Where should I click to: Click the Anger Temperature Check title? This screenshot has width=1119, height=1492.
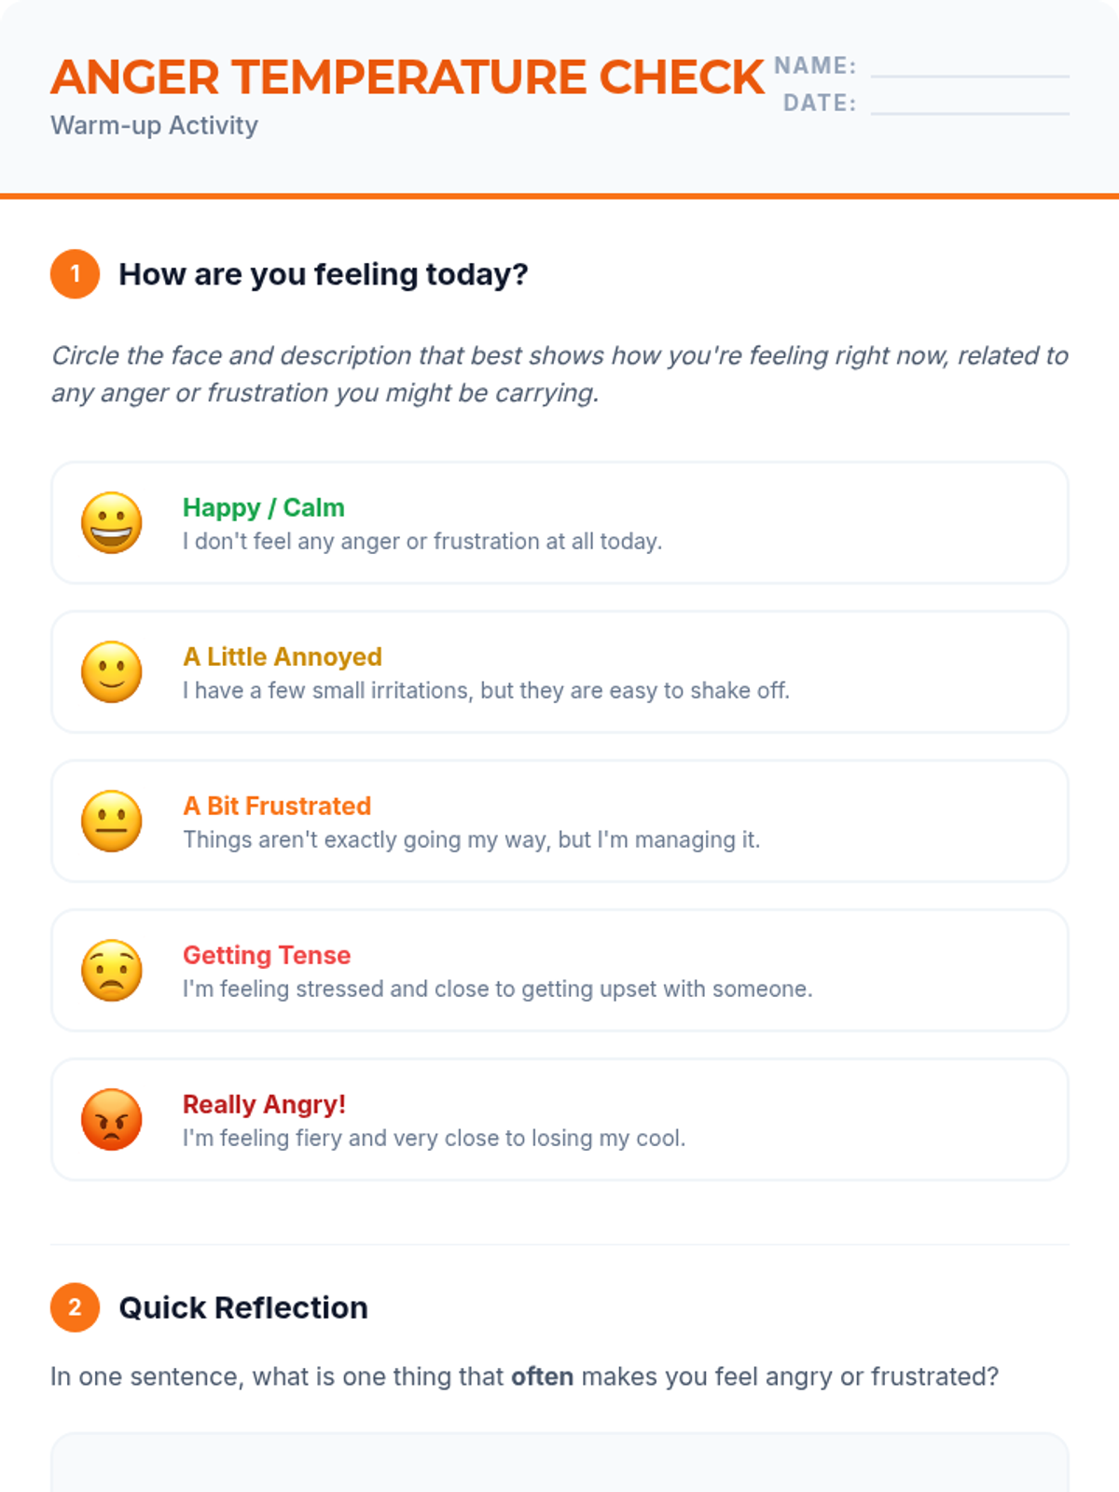(x=408, y=77)
